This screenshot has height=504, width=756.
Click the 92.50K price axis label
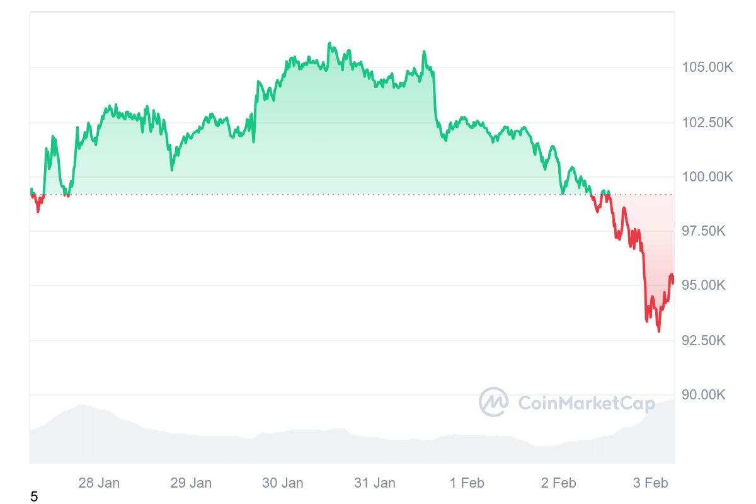[704, 341]
